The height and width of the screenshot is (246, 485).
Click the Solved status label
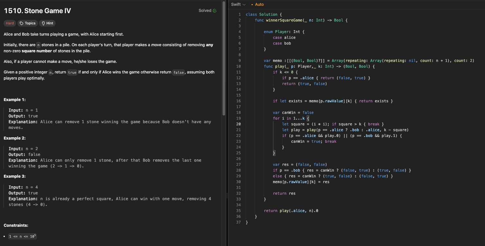tap(205, 11)
